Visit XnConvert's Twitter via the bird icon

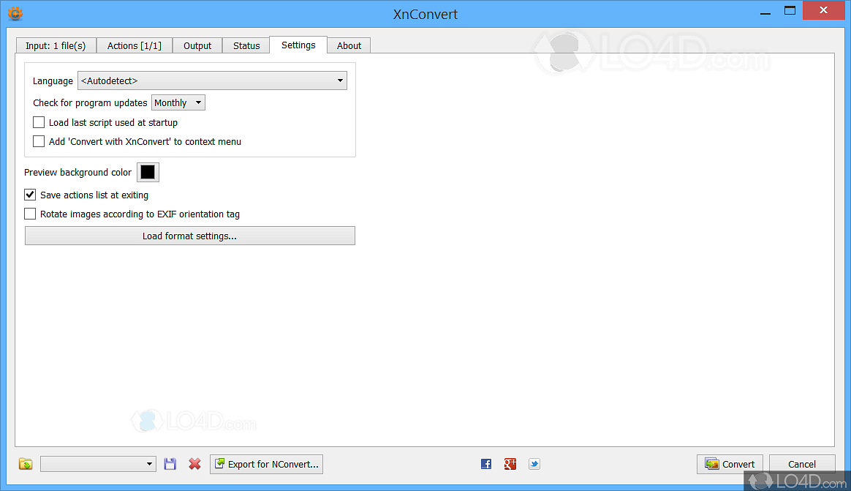coord(534,463)
